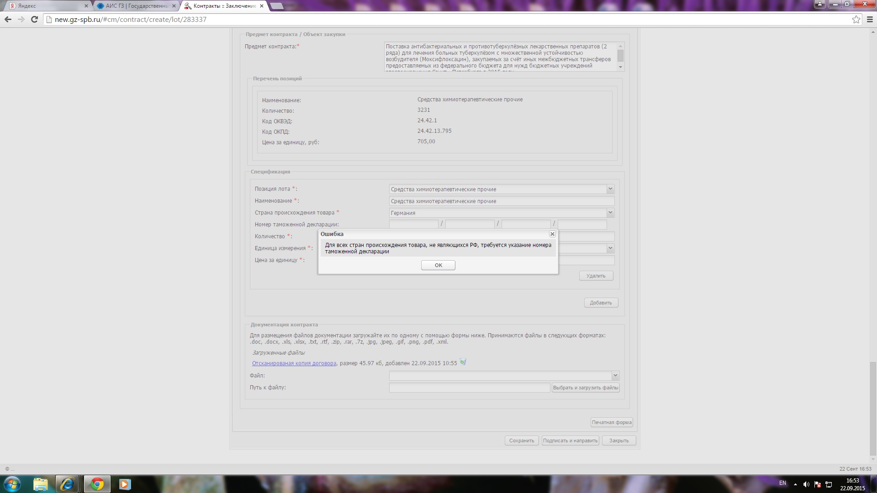Click the first customs declaration number field
The image size is (877, 493).
(413, 225)
